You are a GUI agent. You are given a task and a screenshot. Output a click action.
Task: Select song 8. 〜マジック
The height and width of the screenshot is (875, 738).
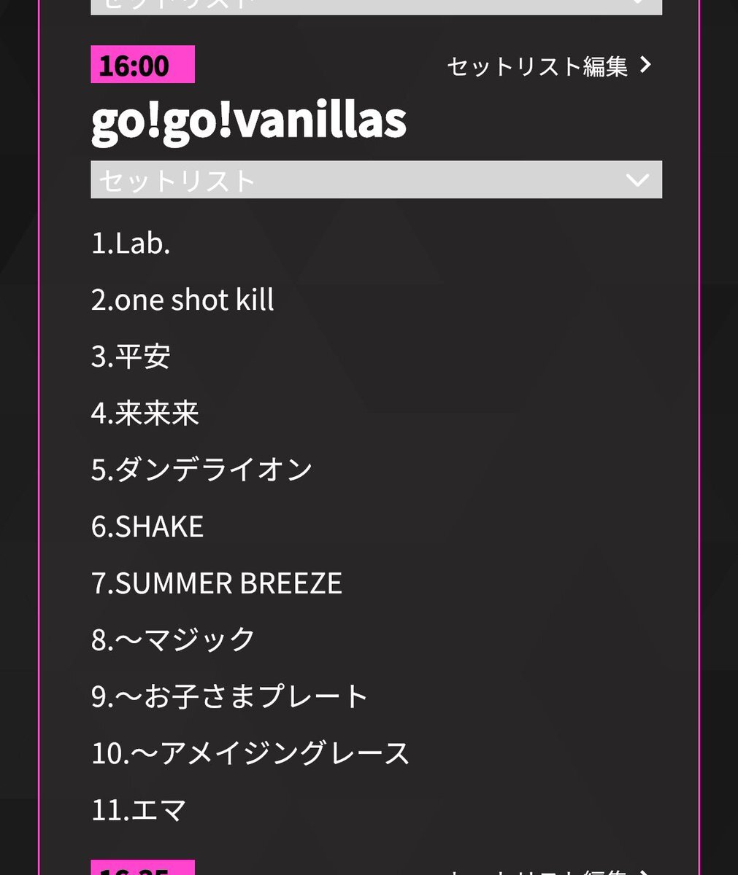pyautogui.click(x=173, y=639)
